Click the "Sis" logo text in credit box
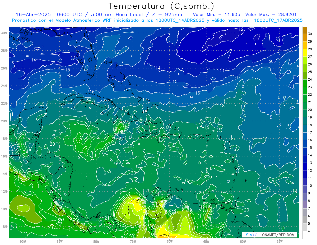Viewport: 317px width, 245px height. click(249, 235)
